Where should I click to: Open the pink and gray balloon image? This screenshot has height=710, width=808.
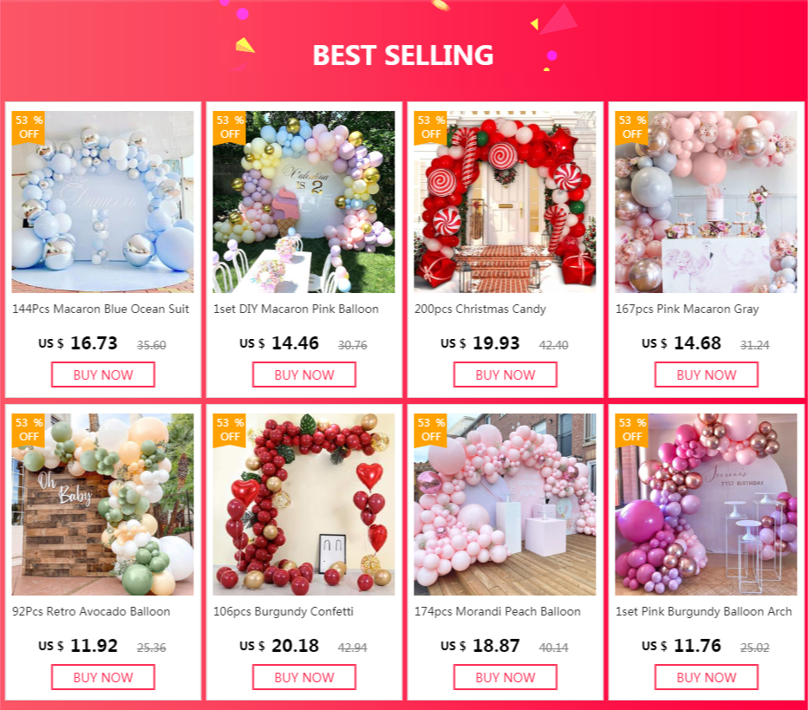706,202
